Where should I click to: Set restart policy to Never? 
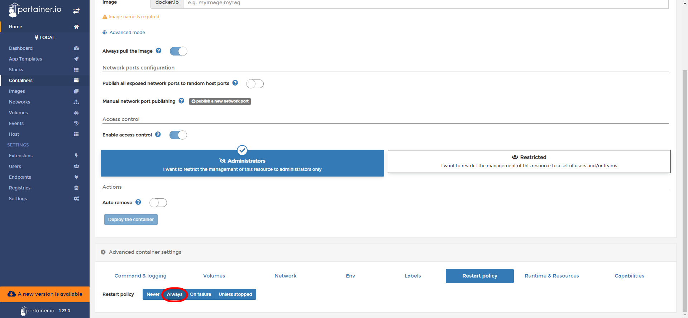pos(153,294)
